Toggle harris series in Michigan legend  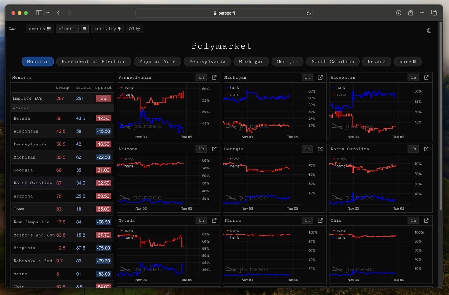(x=233, y=88)
